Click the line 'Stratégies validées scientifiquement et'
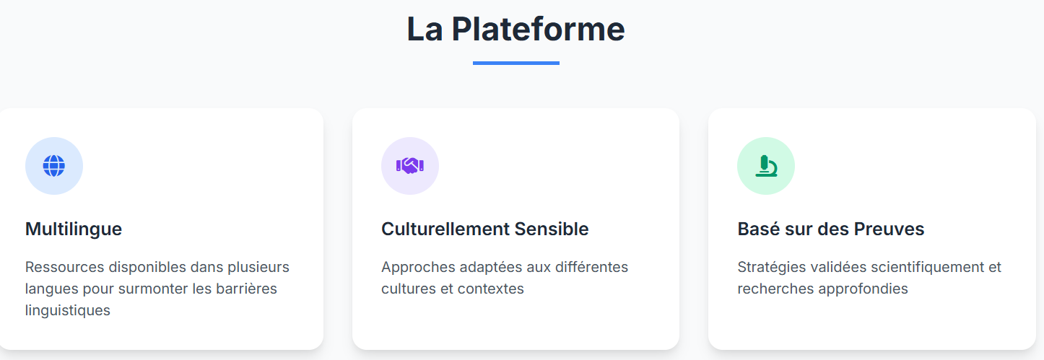The height and width of the screenshot is (360, 1044). (869, 267)
